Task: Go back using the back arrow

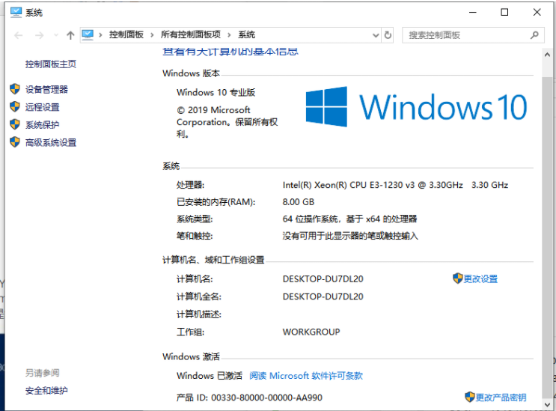Action: click(18, 35)
